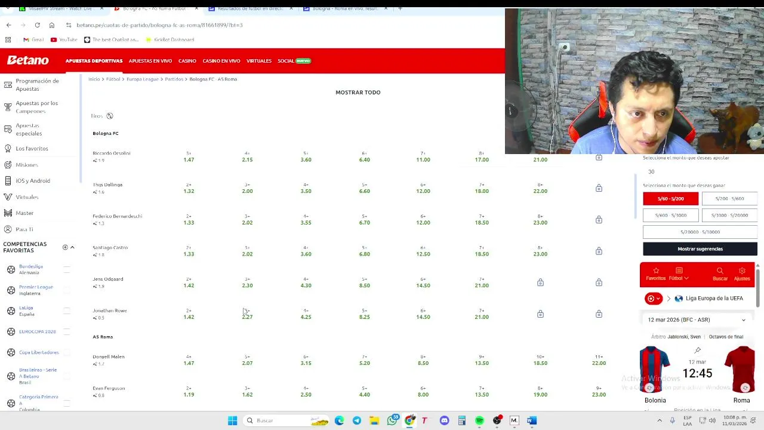The image size is (764, 430).
Task: Open Telegram from the taskbar
Action: click(356, 420)
